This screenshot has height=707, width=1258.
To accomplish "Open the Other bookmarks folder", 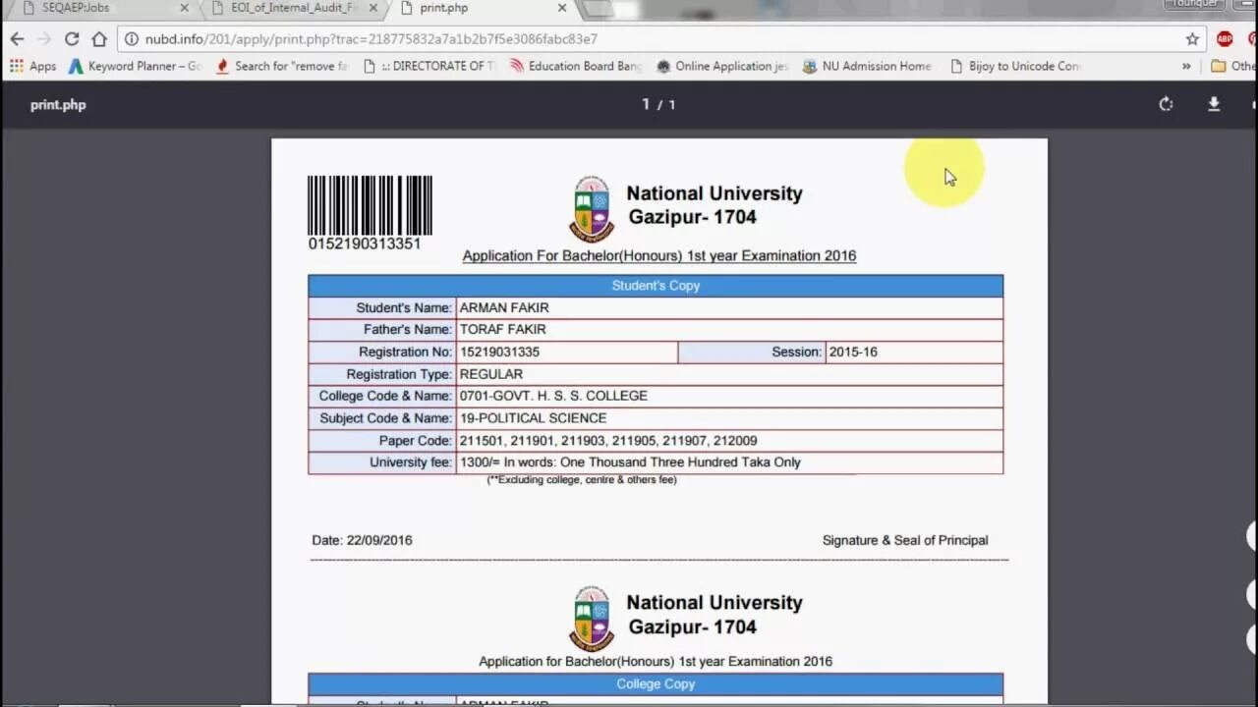I will 1232,66.
